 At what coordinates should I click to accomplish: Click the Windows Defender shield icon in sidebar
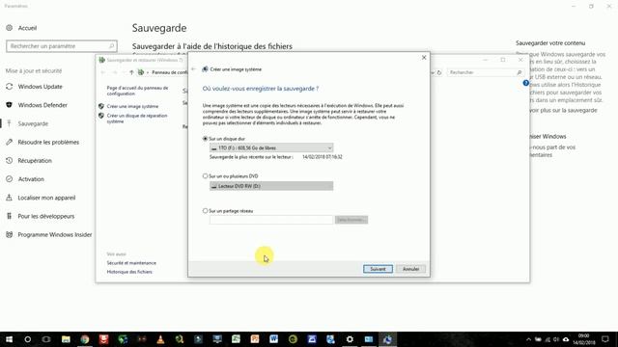(x=9, y=105)
